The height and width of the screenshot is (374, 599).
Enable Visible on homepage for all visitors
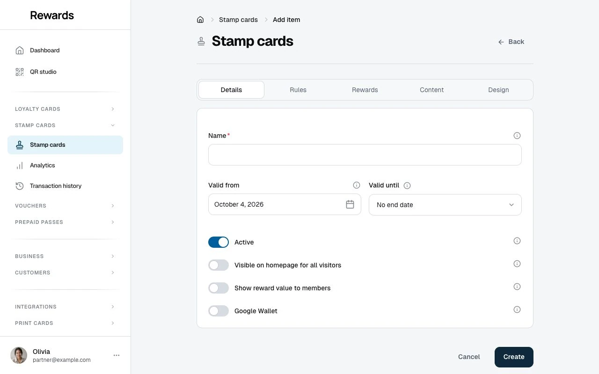pyautogui.click(x=219, y=265)
